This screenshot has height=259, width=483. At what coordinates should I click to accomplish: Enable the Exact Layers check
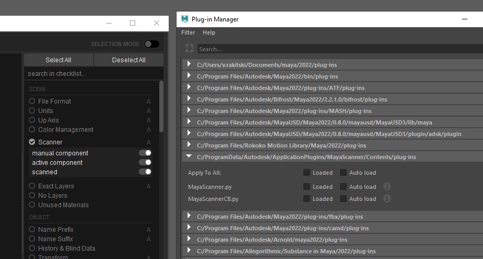click(32, 186)
